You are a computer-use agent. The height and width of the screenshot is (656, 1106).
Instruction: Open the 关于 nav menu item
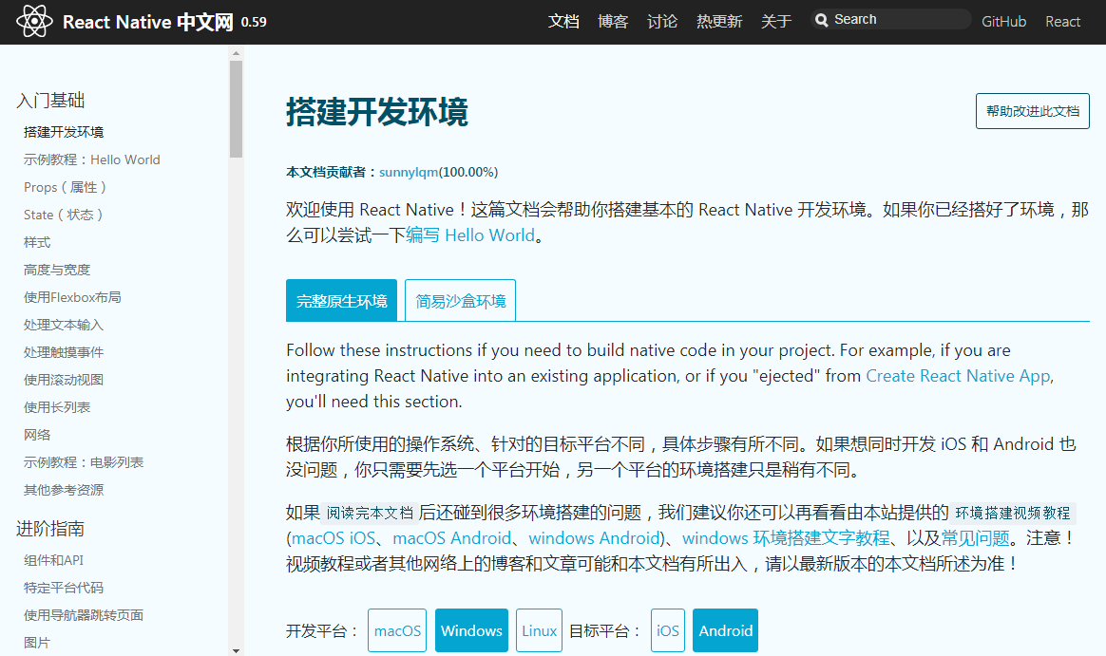(776, 22)
